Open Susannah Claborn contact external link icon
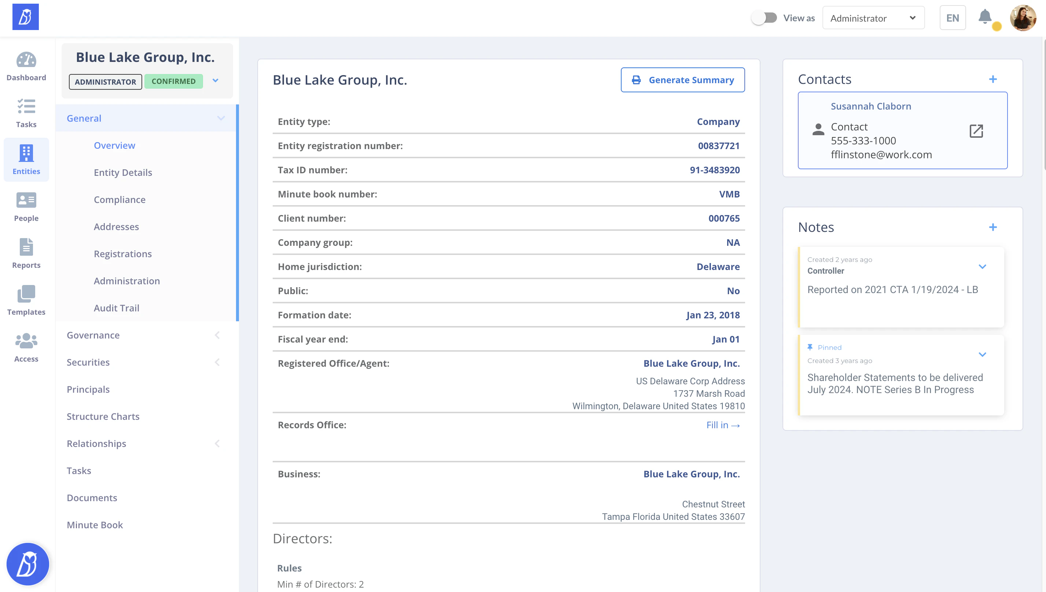 coord(976,131)
